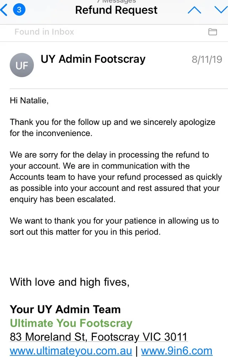Tap the green Ultimate You Footscray text
The image size is (228, 357).
tap(71, 323)
